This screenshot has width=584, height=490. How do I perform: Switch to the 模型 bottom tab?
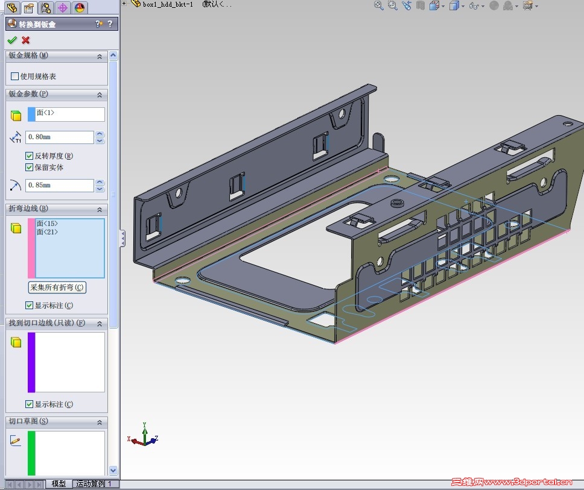[59, 484]
